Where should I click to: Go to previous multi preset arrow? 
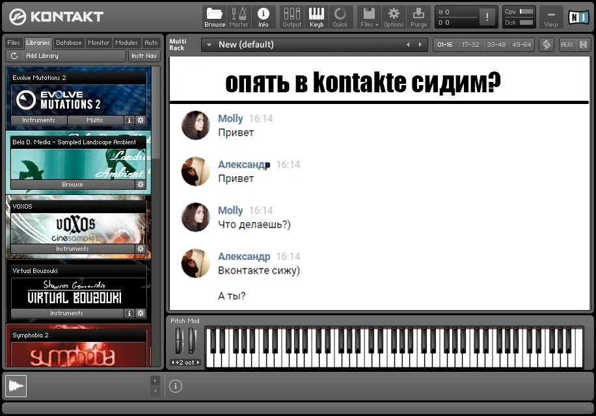point(408,45)
